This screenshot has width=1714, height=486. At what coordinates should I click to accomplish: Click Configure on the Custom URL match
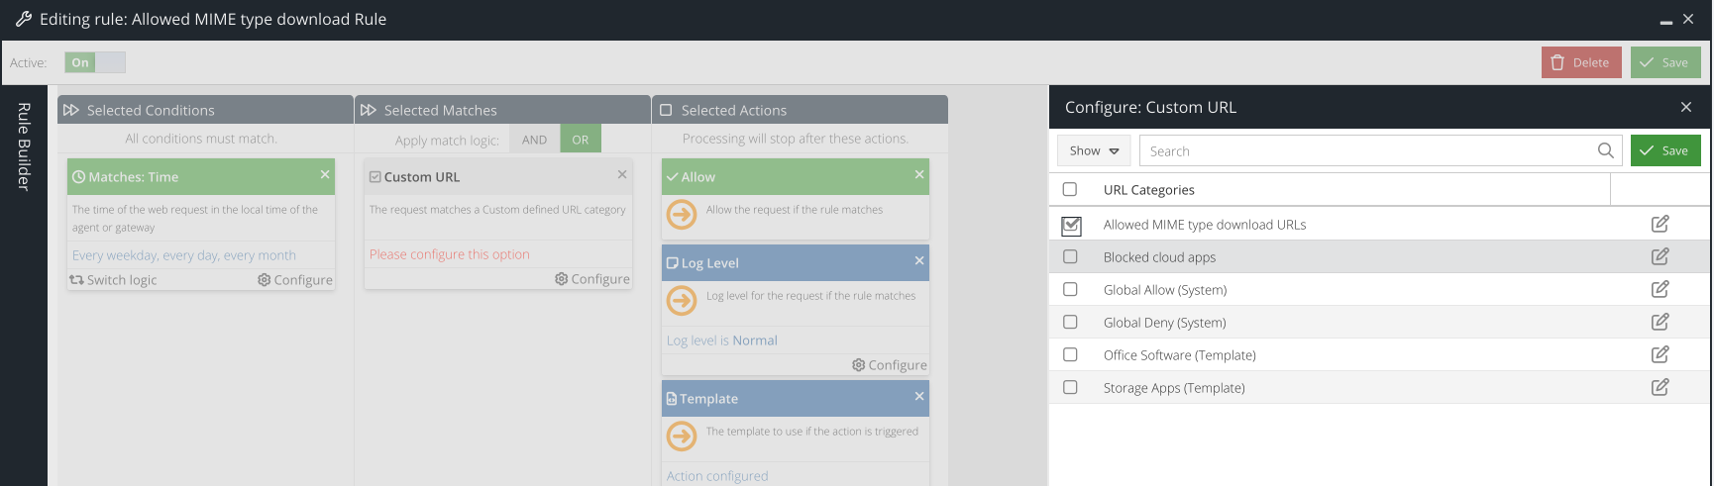(592, 279)
